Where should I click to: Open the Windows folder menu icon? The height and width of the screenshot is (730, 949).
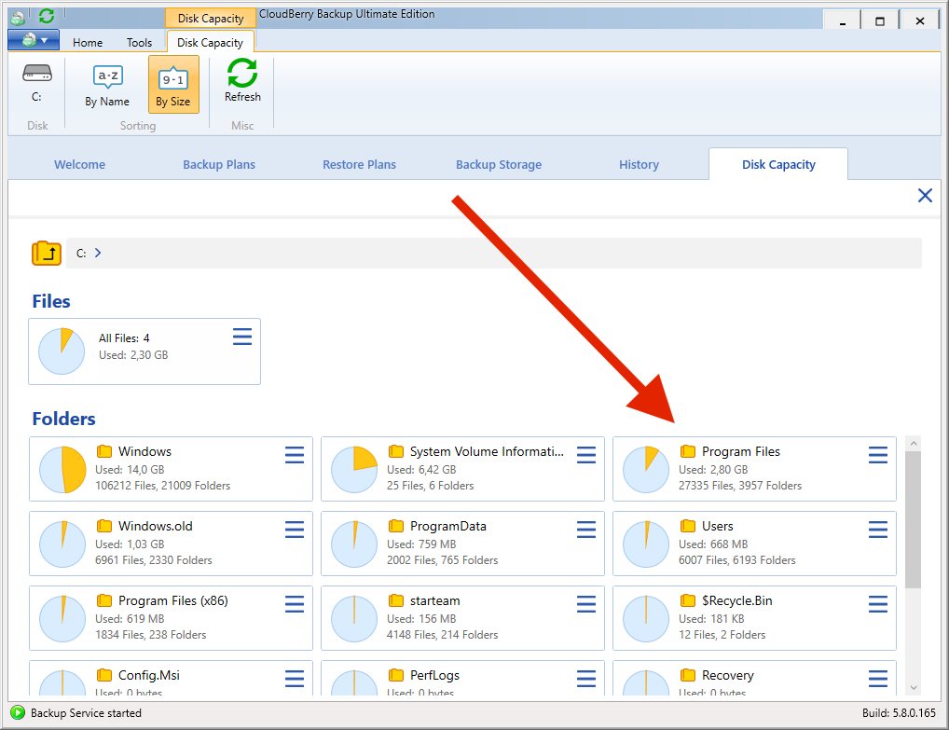pyautogui.click(x=295, y=455)
